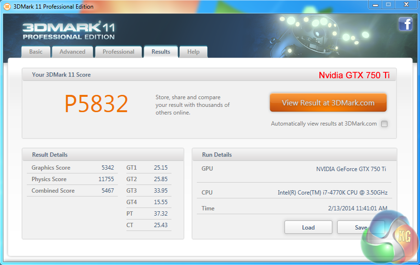Go to the Results tab
This screenshot has height=265, width=420.
[x=160, y=52]
